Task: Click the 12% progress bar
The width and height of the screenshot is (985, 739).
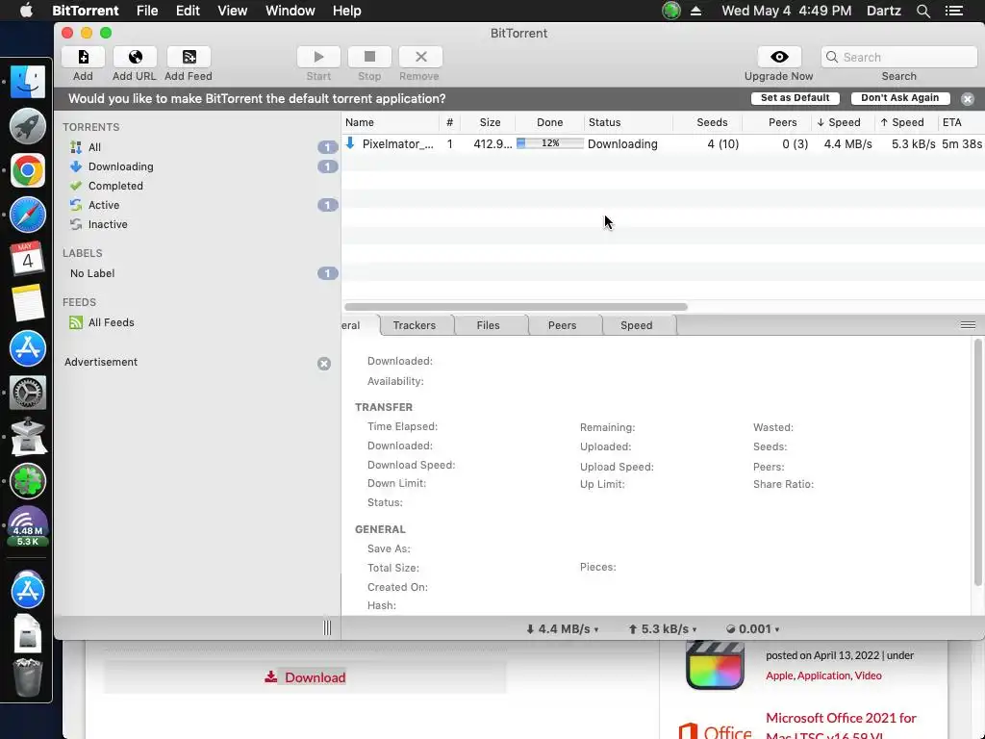Action: click(550, 143)
